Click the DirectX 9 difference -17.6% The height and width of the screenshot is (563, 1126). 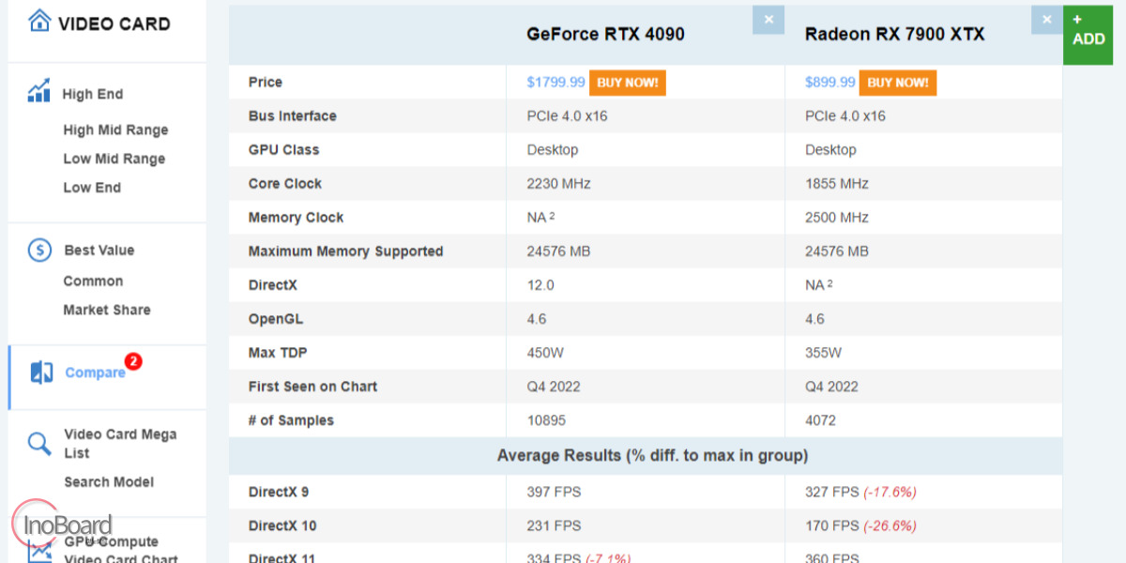tap(890, 492)
